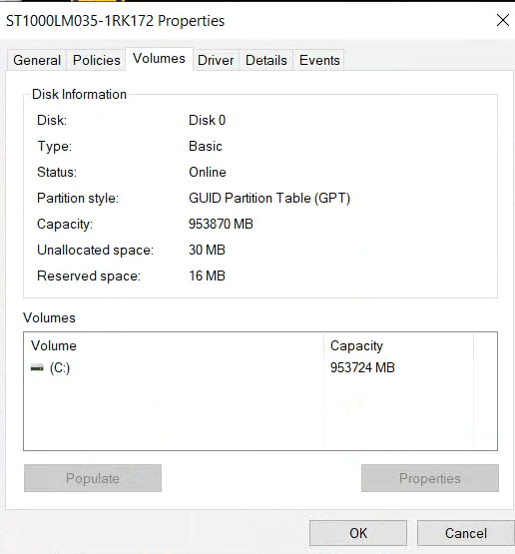Dismiss the dialog with Cancel
Image resolution: width=515 pixels, height=554 pixels.
pyautogui.click(x=465, y=533)
